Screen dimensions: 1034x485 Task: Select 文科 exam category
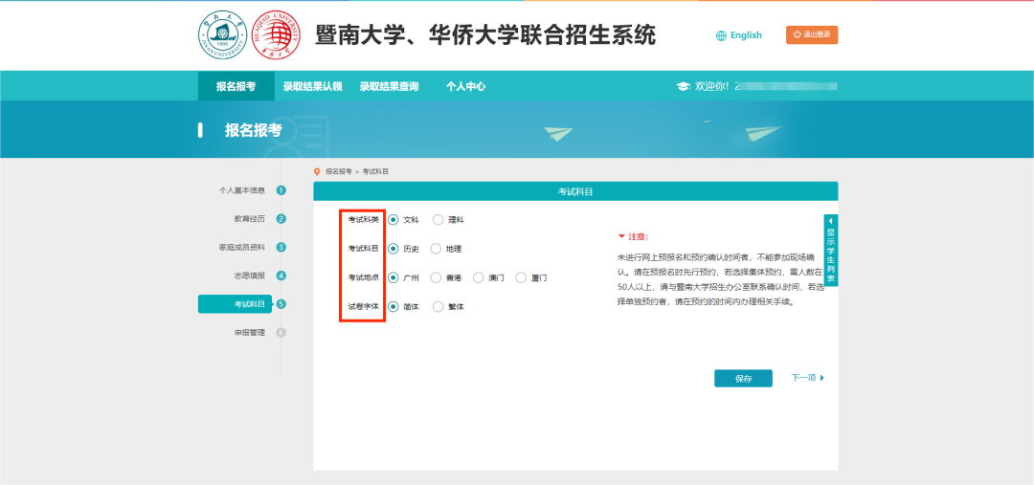pyautogui.click(x=393, y=220)
